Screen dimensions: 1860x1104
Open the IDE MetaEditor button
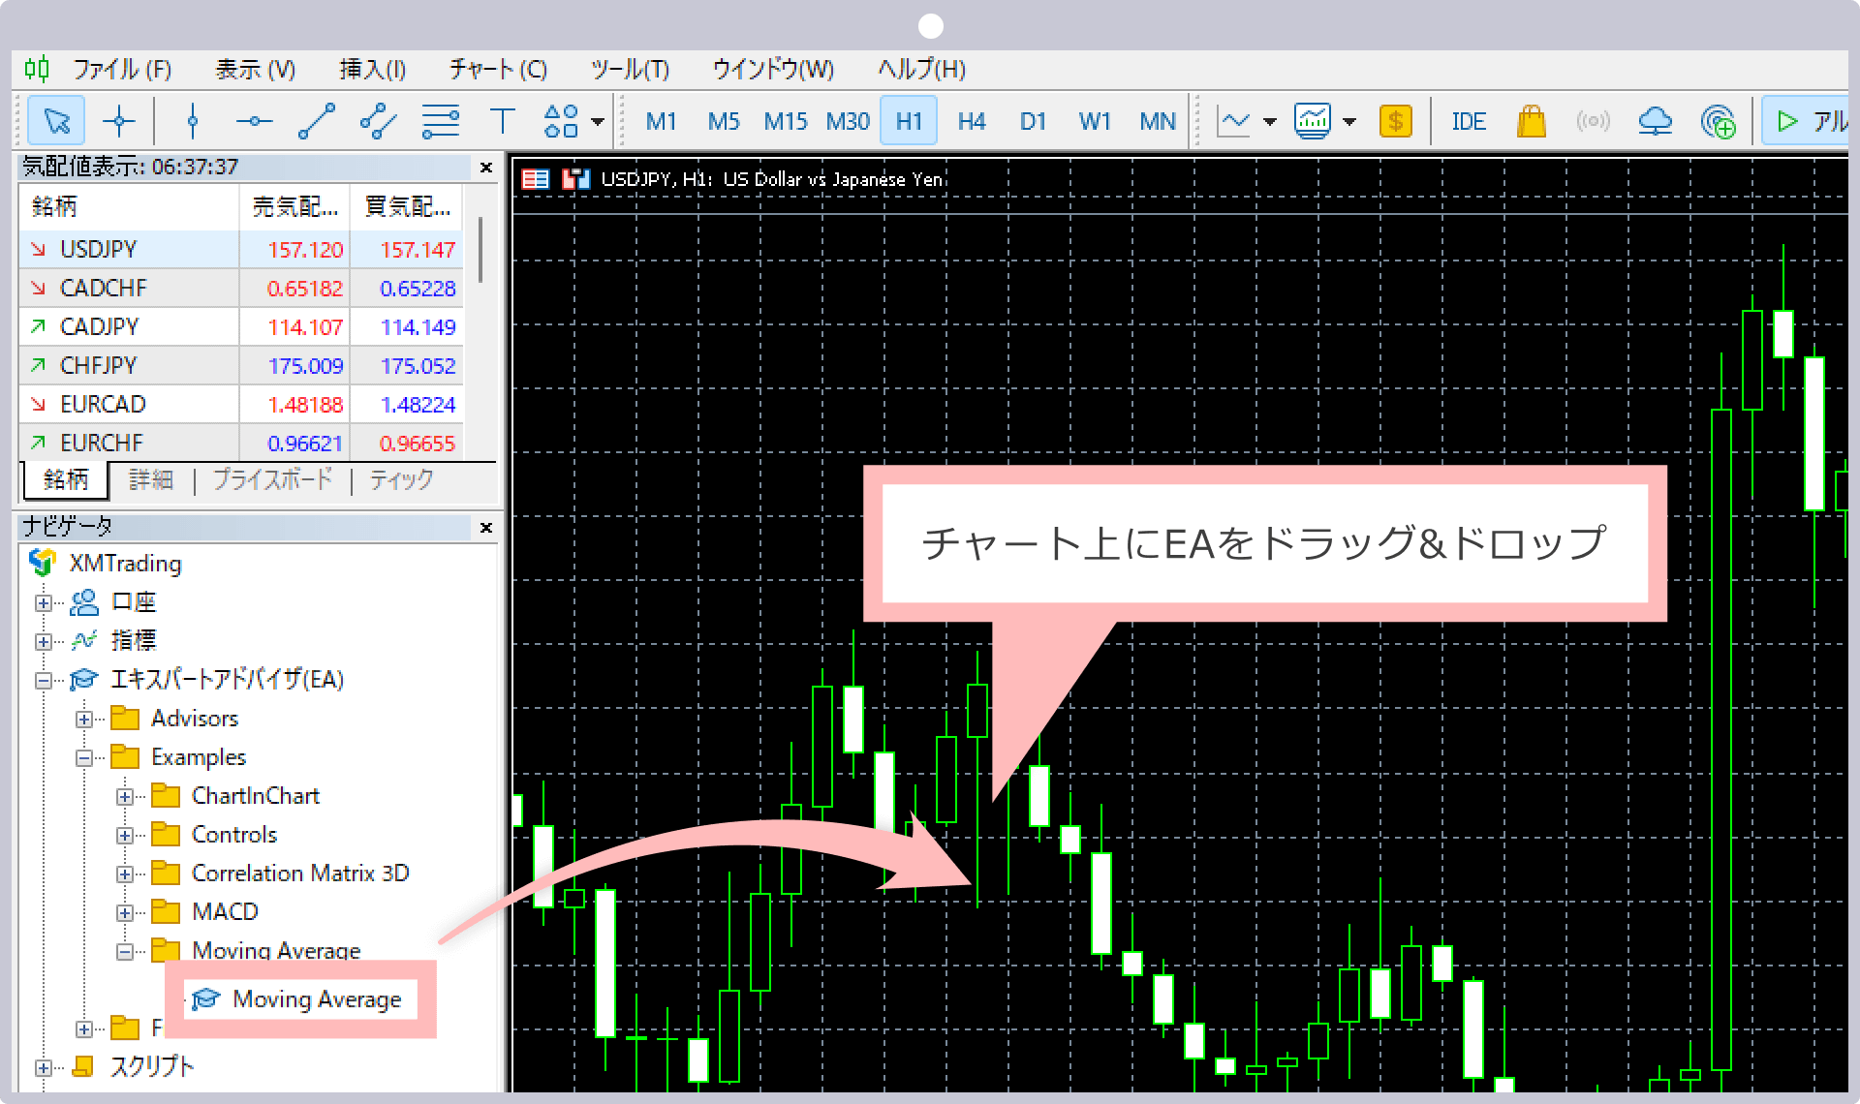[x=1469, y=122]
